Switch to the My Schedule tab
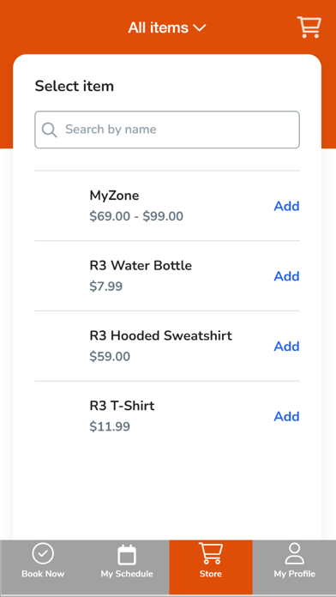The height and width of the screenshot is (597, 336). pos(127,567)
